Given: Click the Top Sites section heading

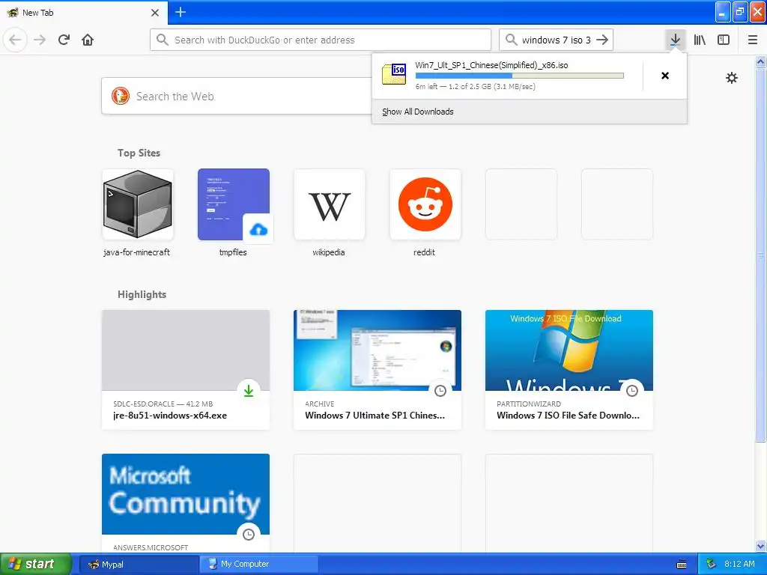Looking at the screenshot, I should tap(139, 153).
